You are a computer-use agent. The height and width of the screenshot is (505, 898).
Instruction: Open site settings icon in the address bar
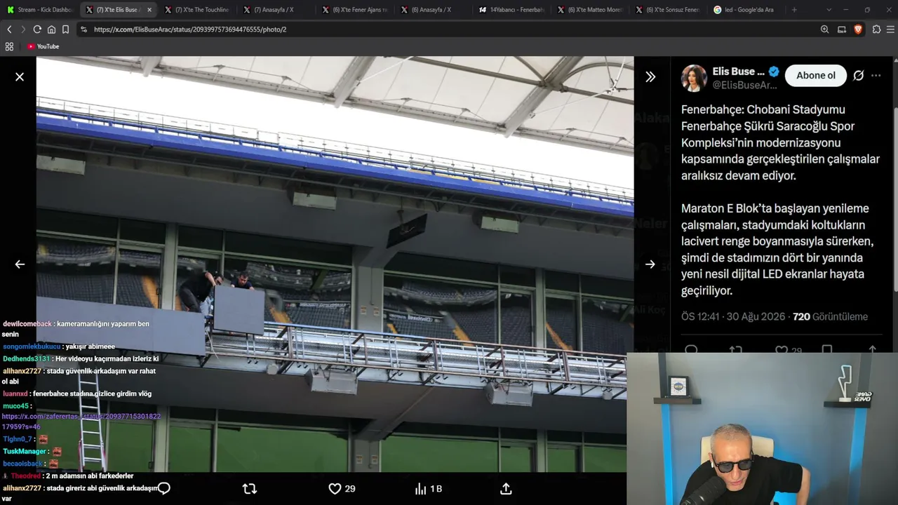click(x=84, y=29)
